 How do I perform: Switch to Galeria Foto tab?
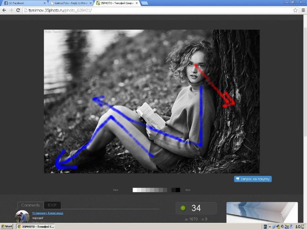[x=71, y=3]
